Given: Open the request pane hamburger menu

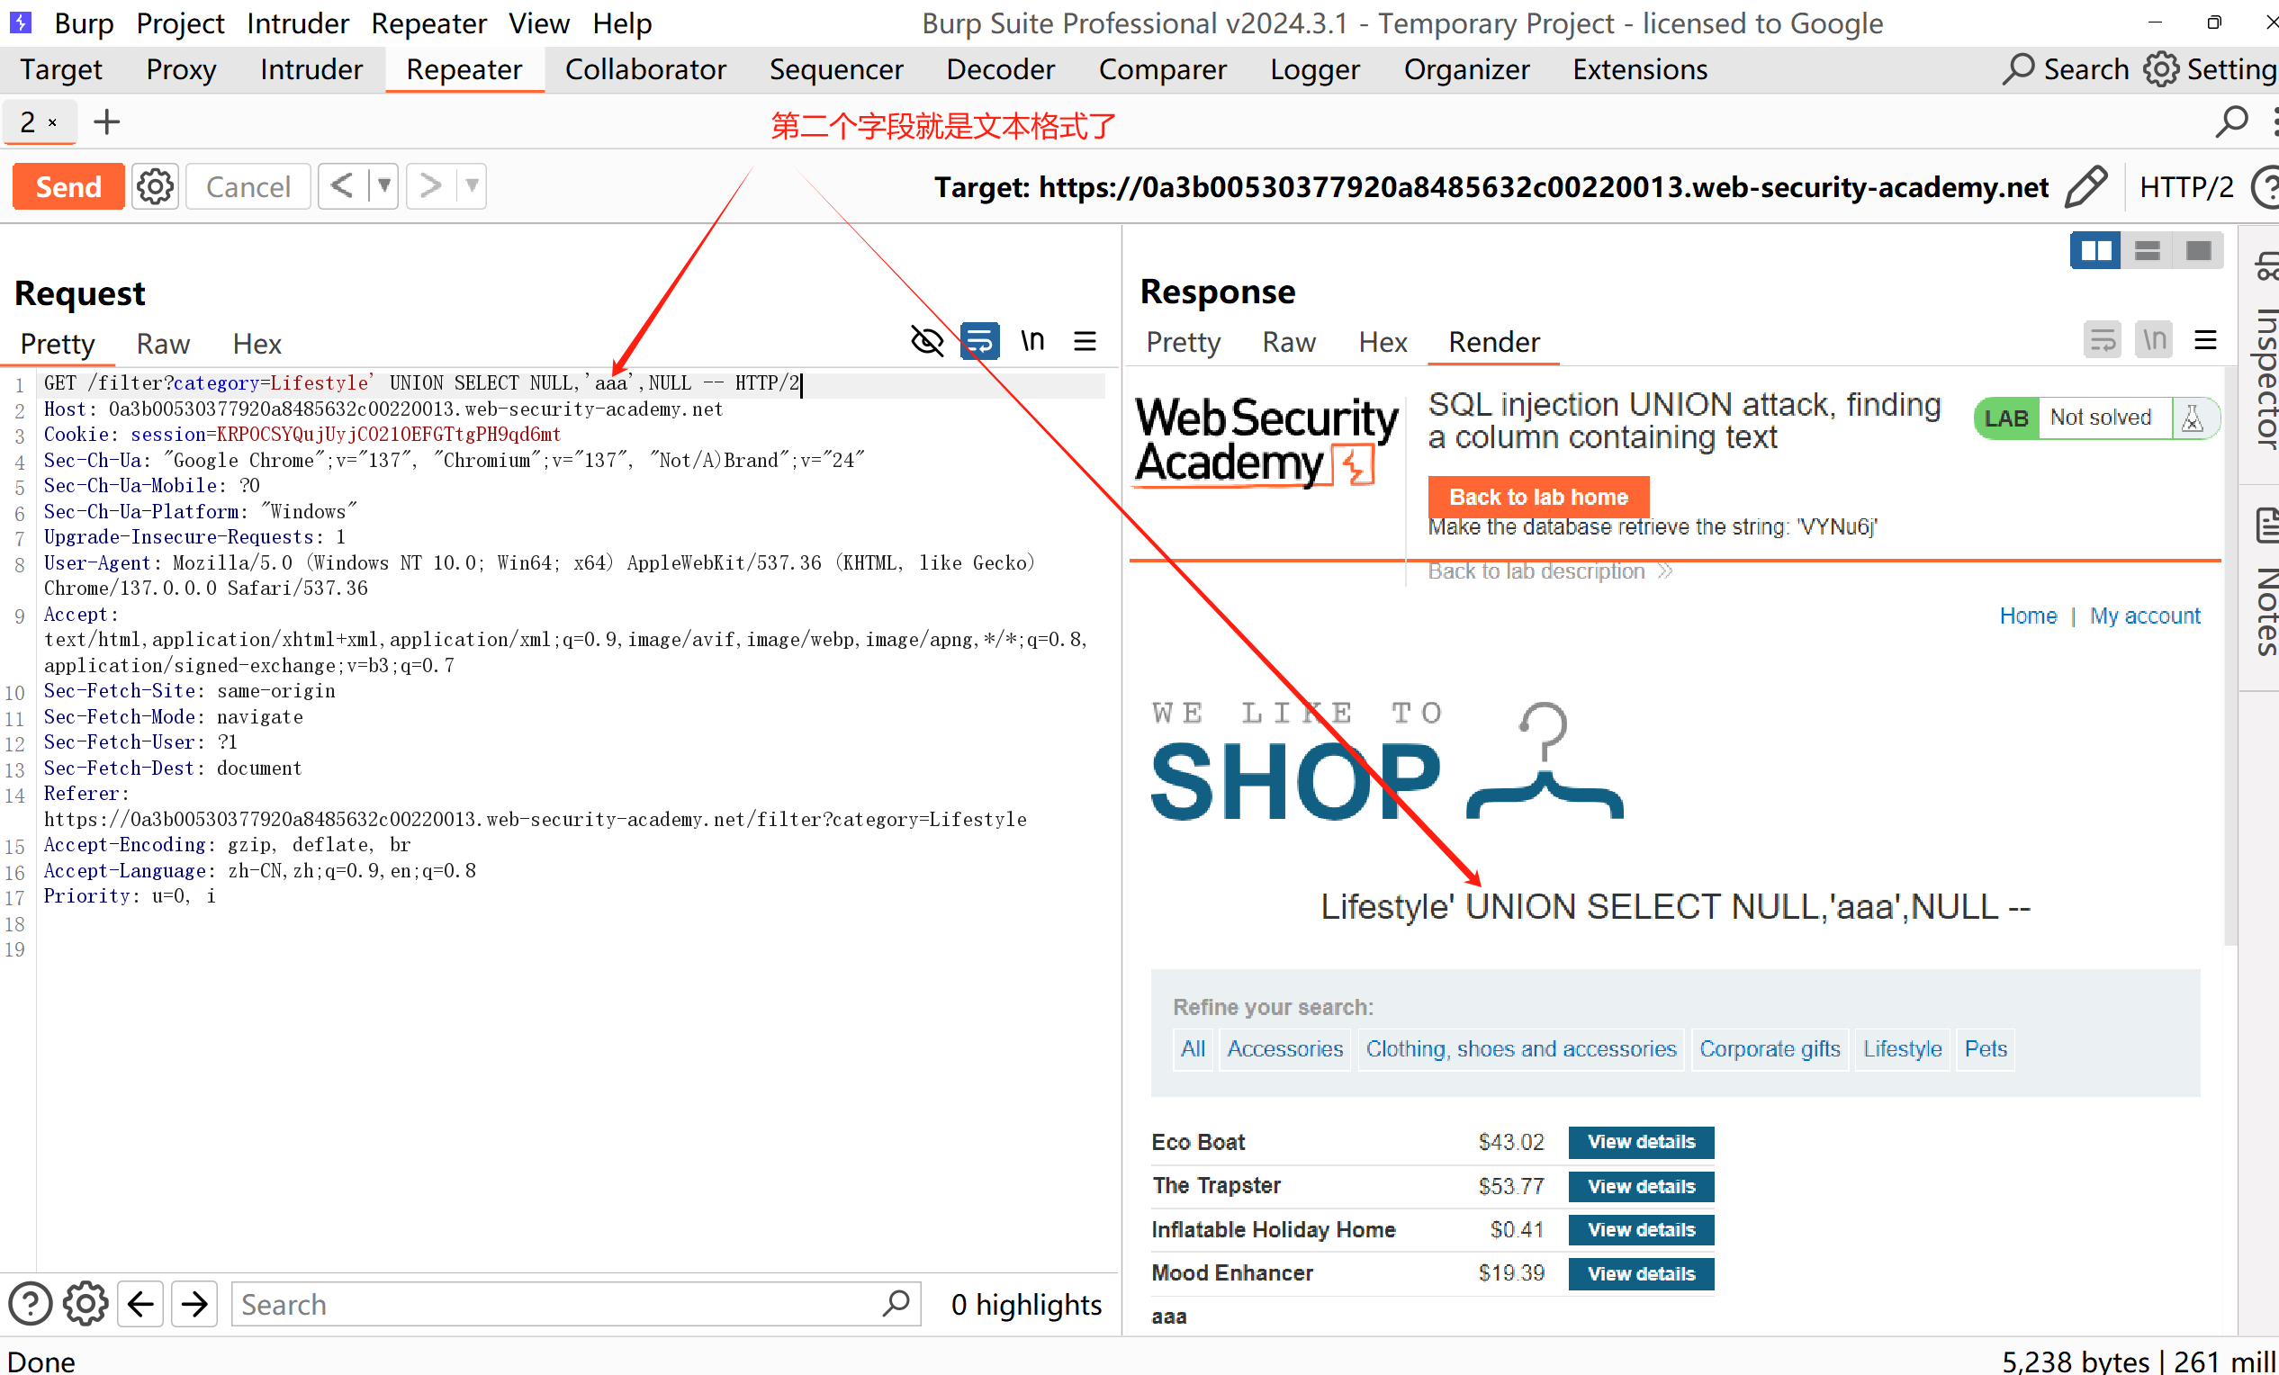Looking at the screenshot, I should [x=1085, y=342].
